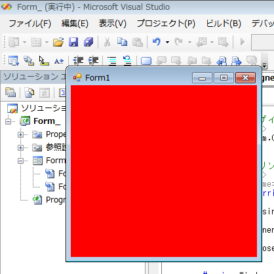
Task: Save the current file with floppy icon
Action: pos(73,42)
